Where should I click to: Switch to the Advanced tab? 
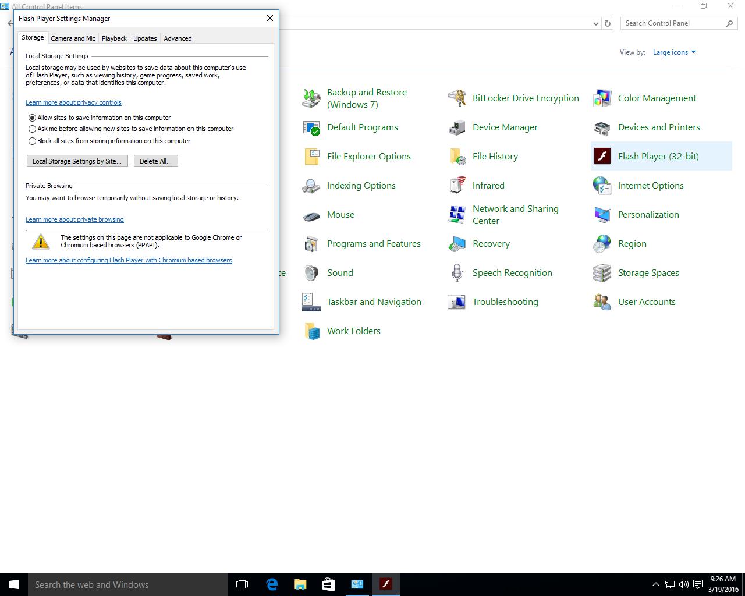pyautogui.click(x=178, y=38)
